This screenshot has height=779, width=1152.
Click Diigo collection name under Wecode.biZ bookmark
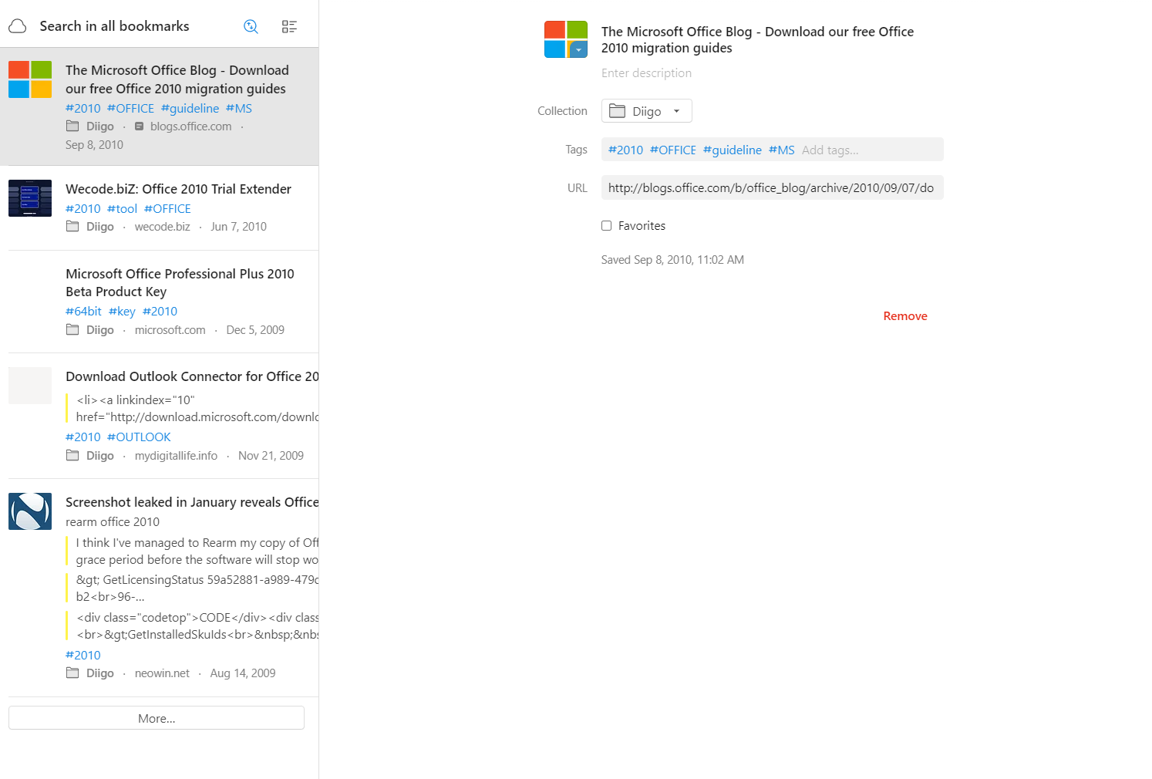point(100,227)
